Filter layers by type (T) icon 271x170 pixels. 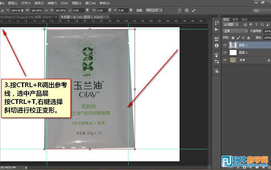[x=257, y=25]
